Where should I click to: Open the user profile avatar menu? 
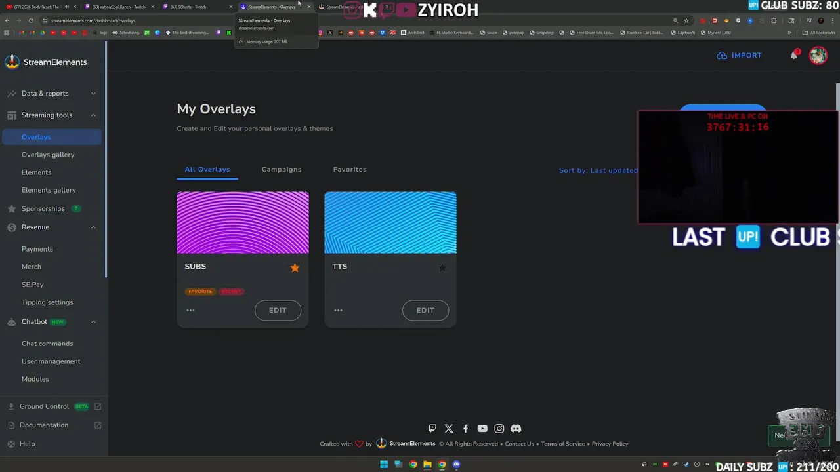pos(818,55)
